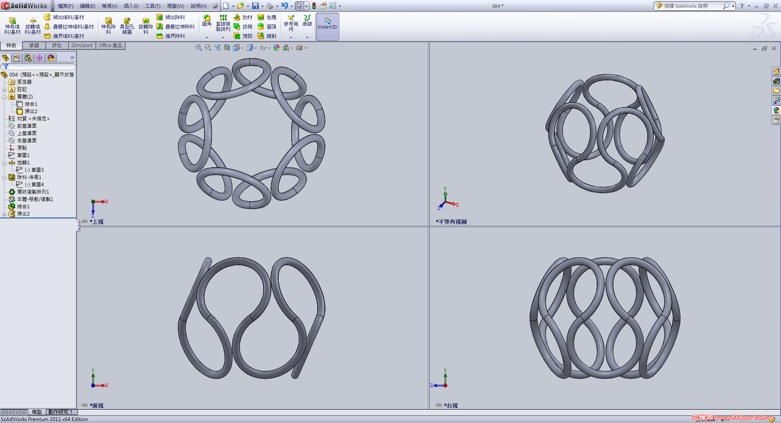Screen dimensions: 781x423
Task: Toggle the menu bar pin icon
Action: (215, 6)
